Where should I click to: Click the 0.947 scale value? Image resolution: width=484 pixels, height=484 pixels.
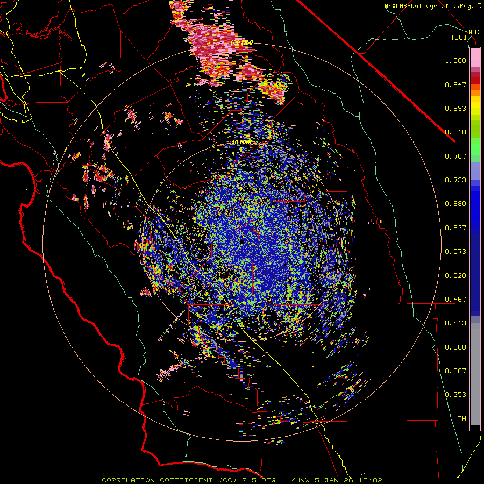[x=455, y=84]
